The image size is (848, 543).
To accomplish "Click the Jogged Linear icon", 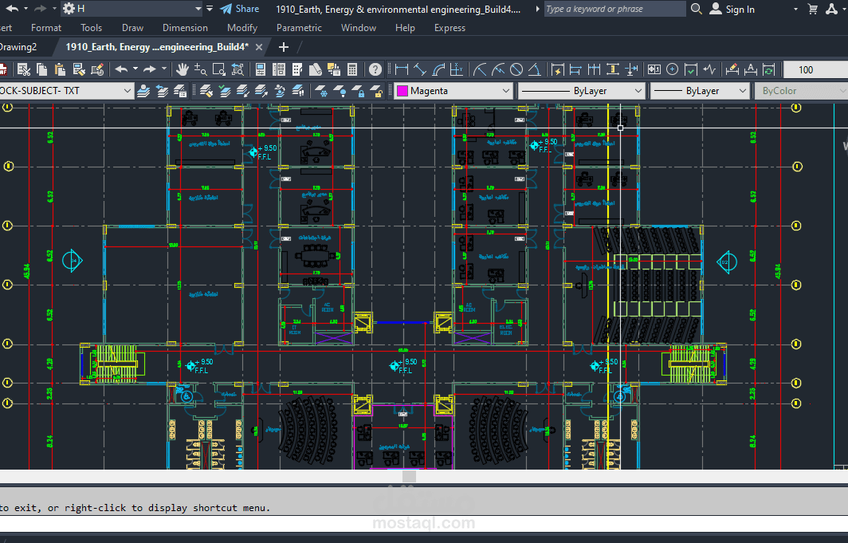I will click(x=709, y=69).
